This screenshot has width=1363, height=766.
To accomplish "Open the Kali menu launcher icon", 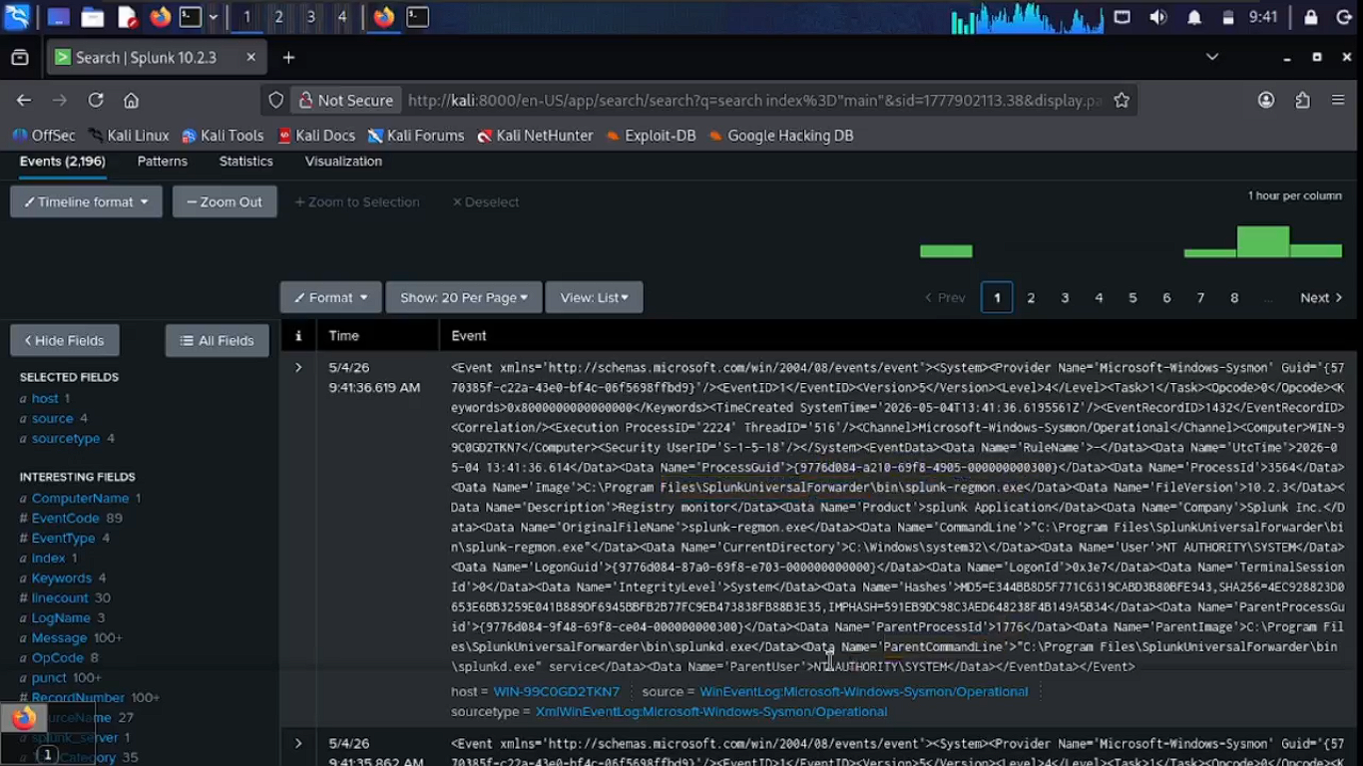I will (x=17, y=16).
